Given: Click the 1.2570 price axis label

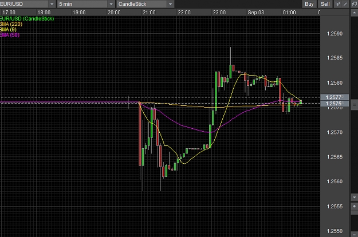Looking at the screenshot, I should (335, 132).
